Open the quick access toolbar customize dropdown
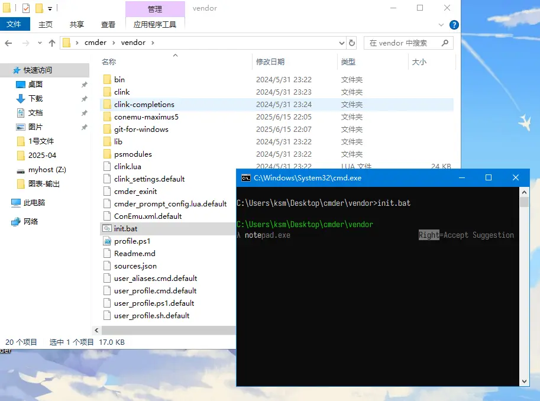 [x=50, y=9]
